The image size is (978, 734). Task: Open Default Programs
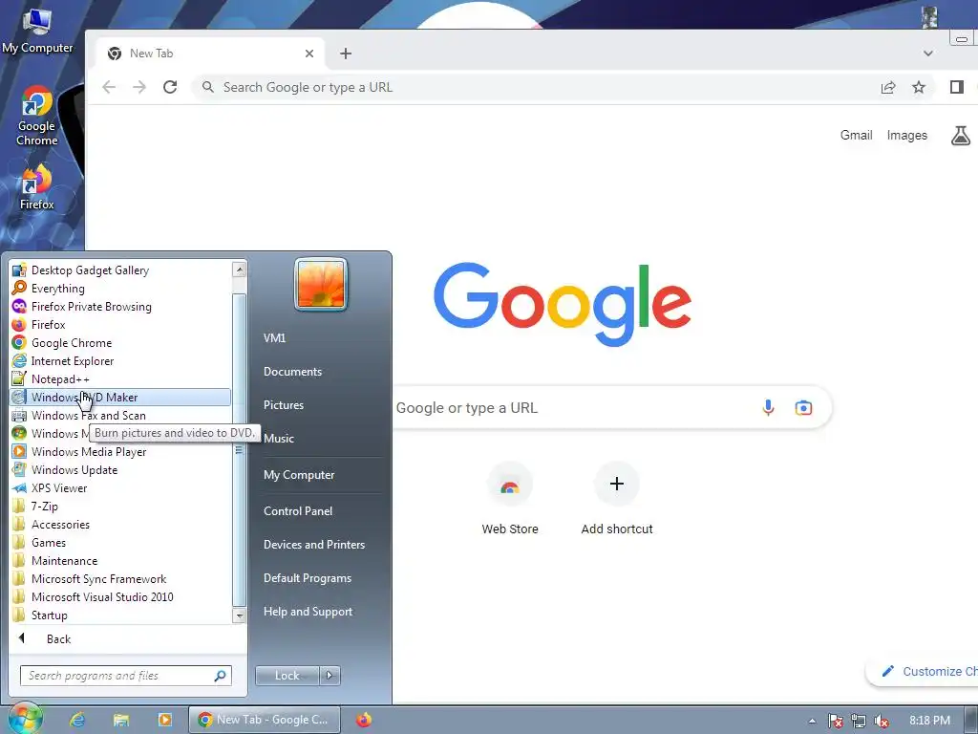(307, 578)
